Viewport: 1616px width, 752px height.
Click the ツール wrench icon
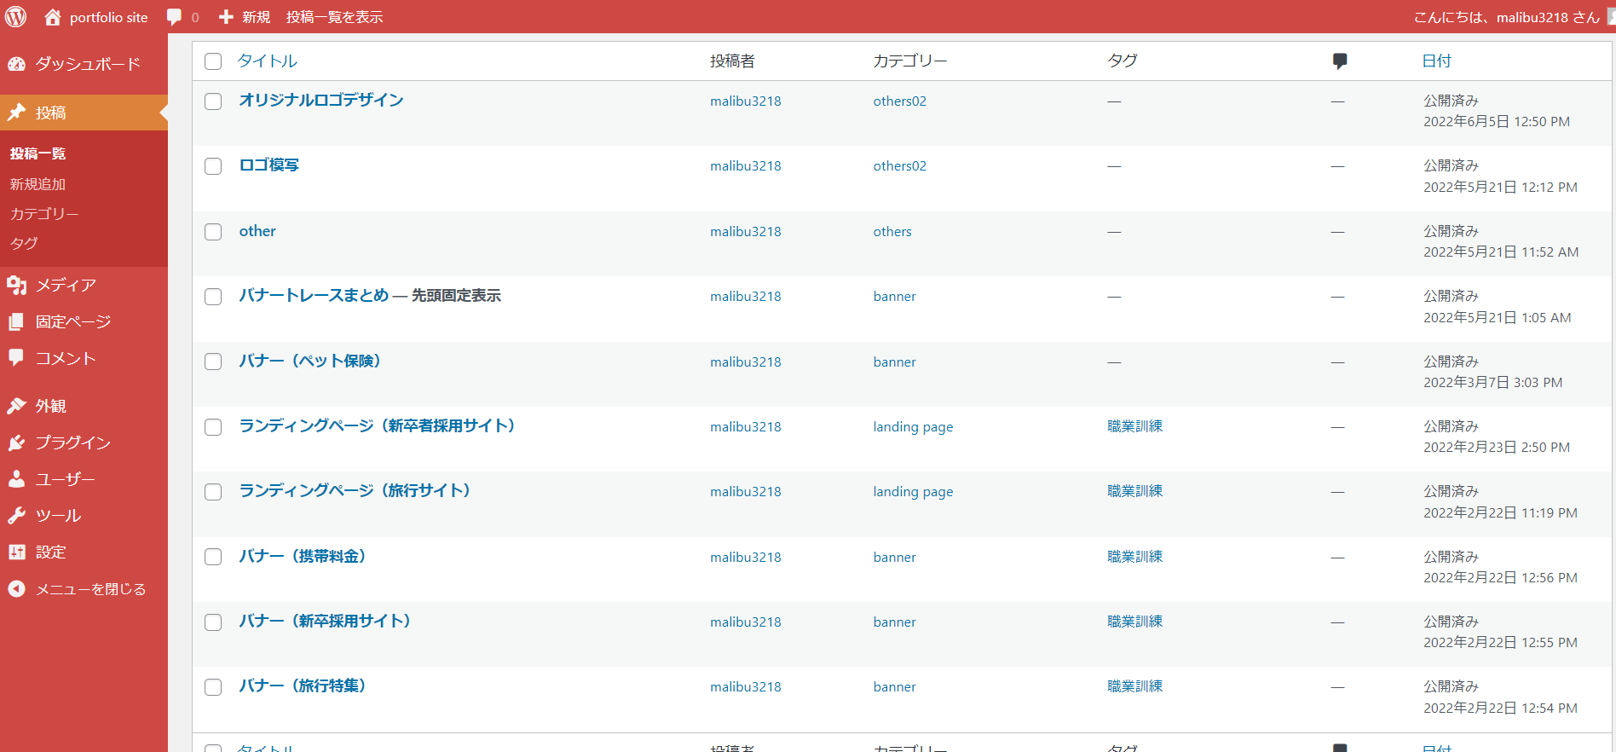pos(17,516)
